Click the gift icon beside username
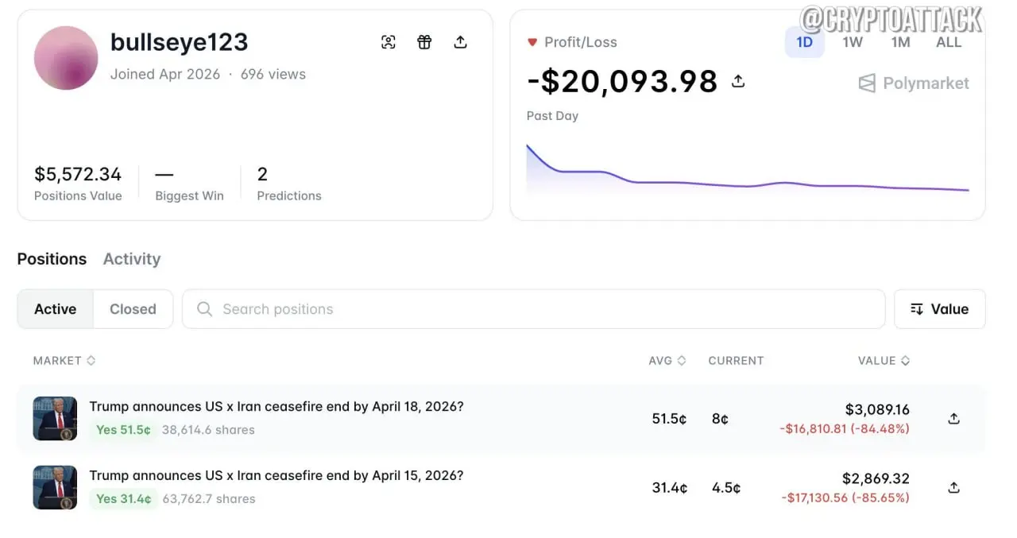Image resolution: width=1017 pixels, height=538 pixels. 424,42
